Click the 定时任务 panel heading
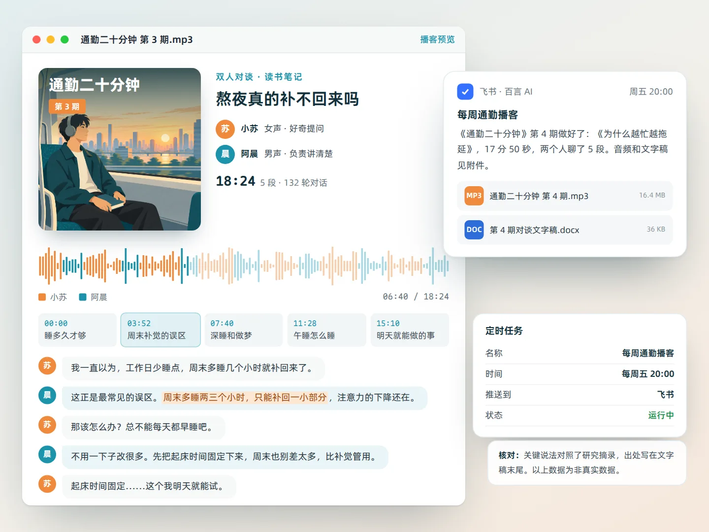The height and width of the screenshot is (532, 709). click(x=504, y=331)
